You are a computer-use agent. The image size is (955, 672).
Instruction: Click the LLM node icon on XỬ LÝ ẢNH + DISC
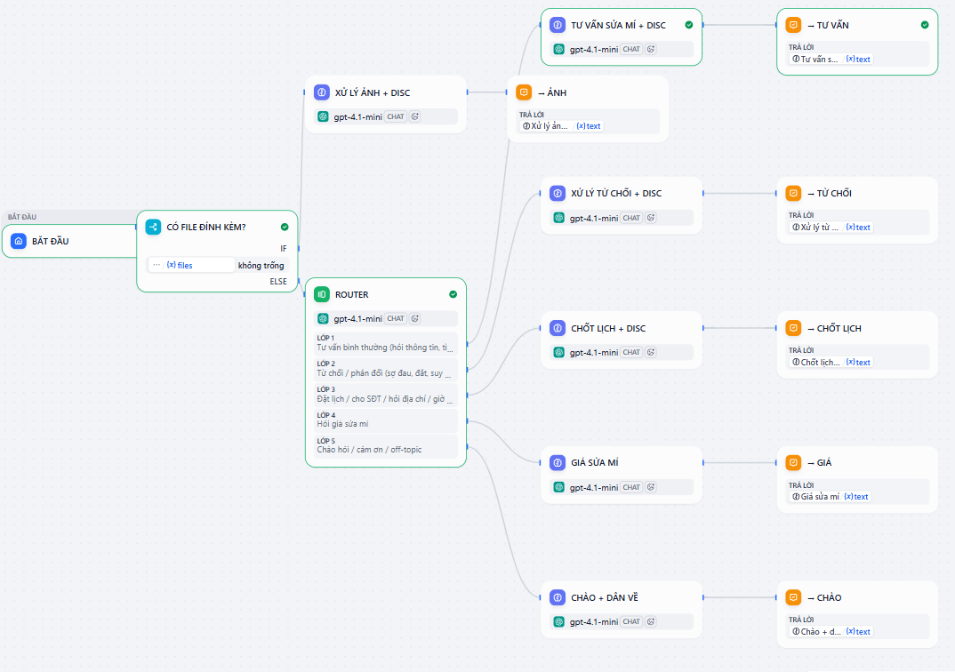click(x=322, y=92)
